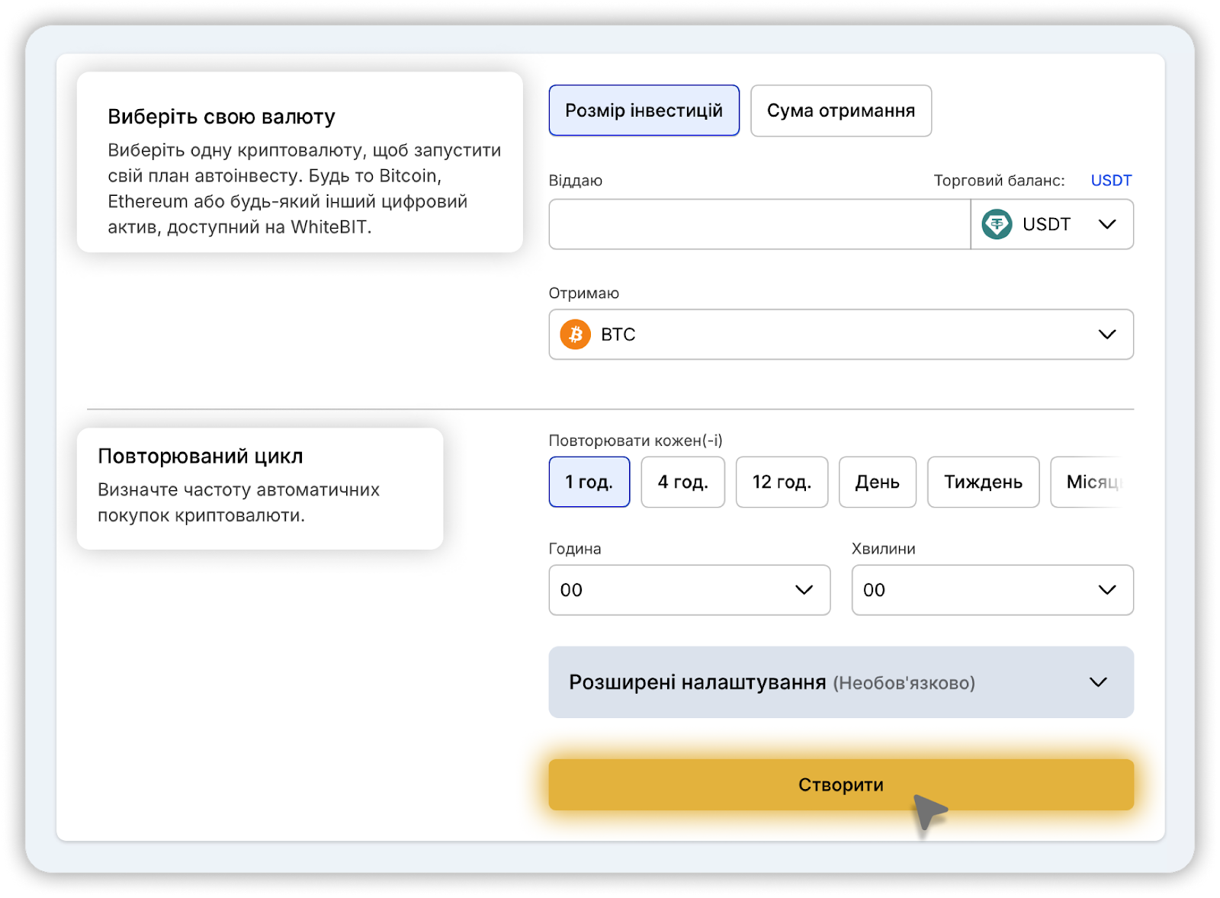Click the chevron icon on advanced settings bar

click(1097, 682)
